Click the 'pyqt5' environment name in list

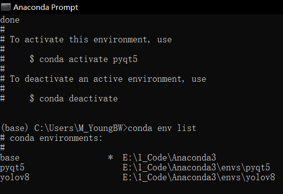[12, 167]
